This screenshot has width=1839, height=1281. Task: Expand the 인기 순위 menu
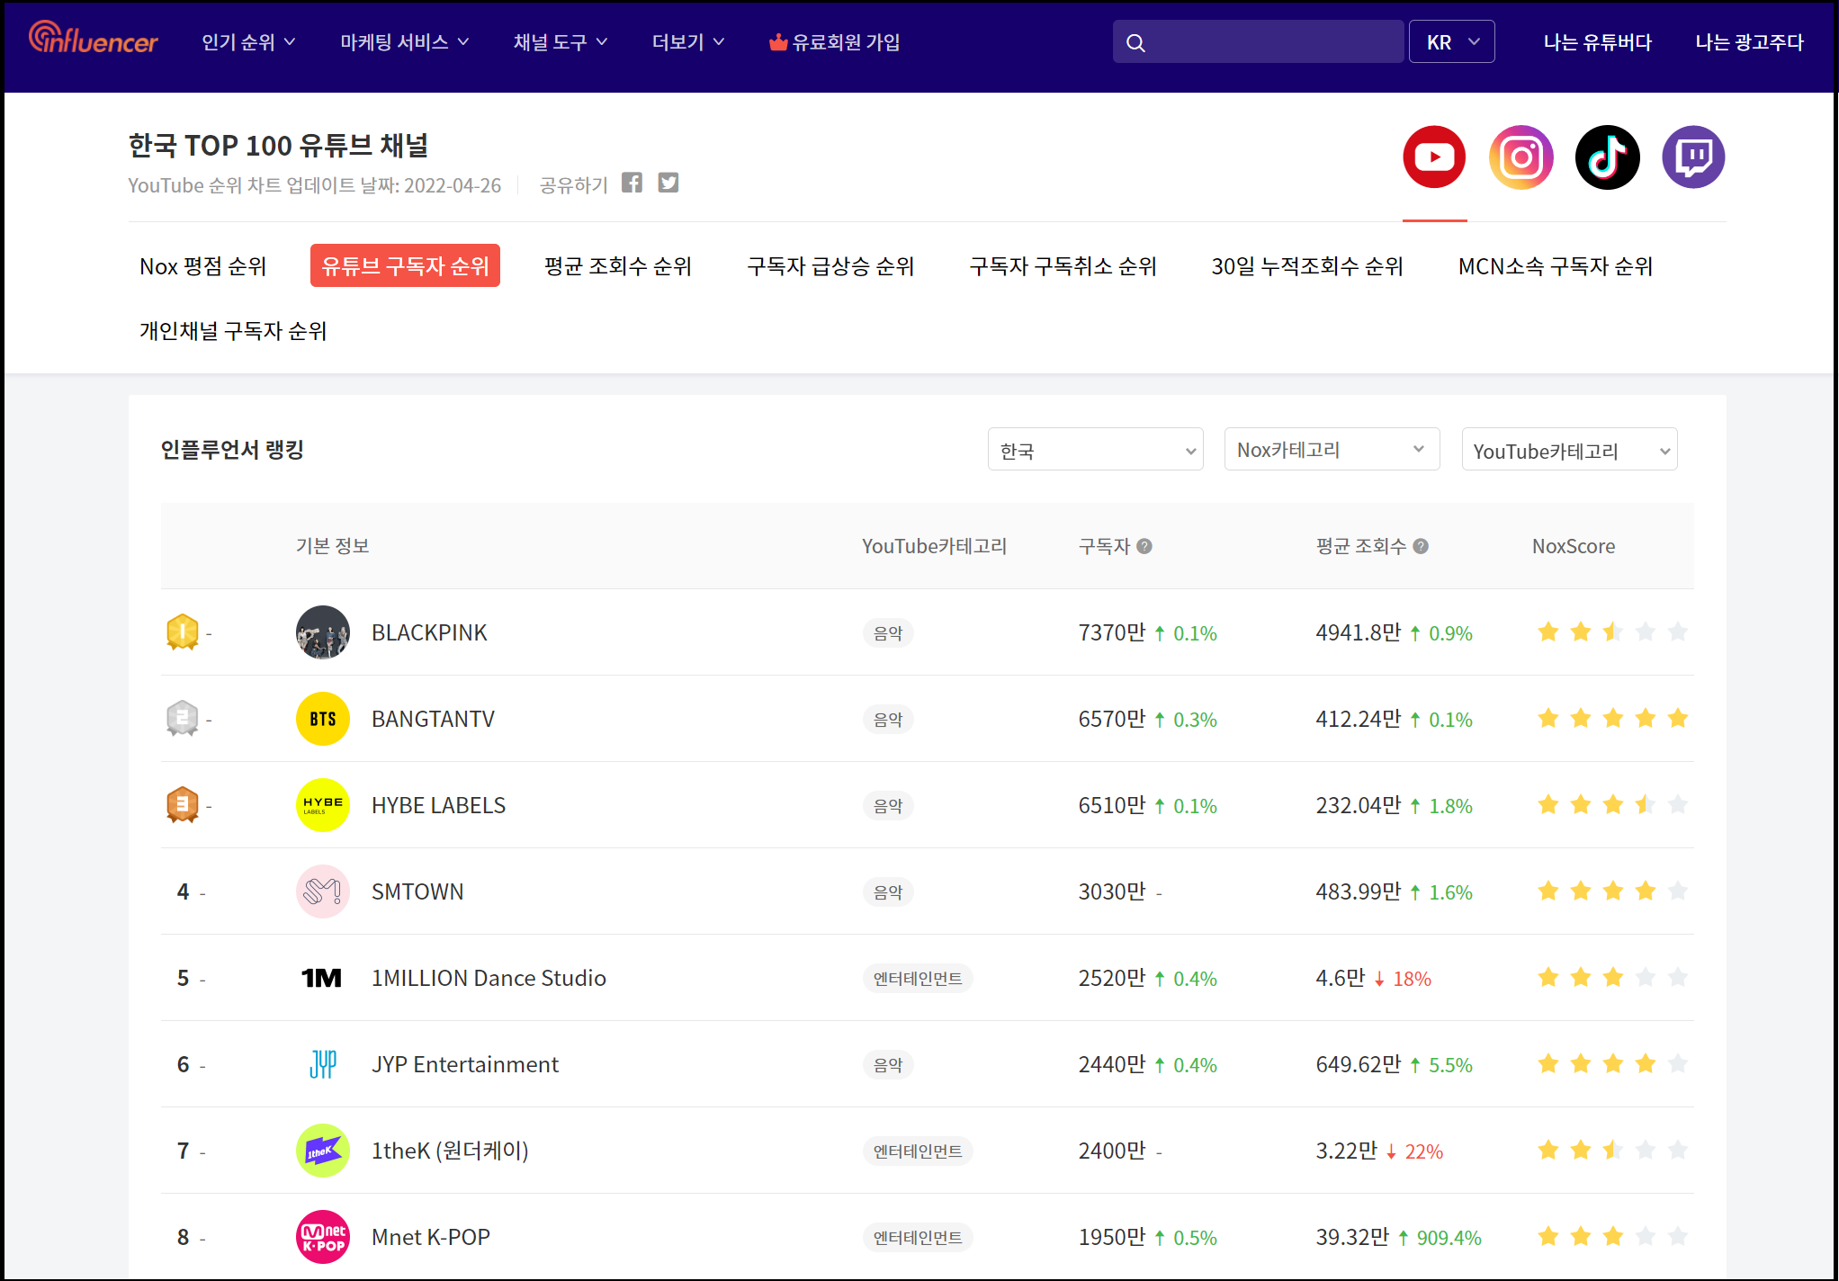[248, 42]
